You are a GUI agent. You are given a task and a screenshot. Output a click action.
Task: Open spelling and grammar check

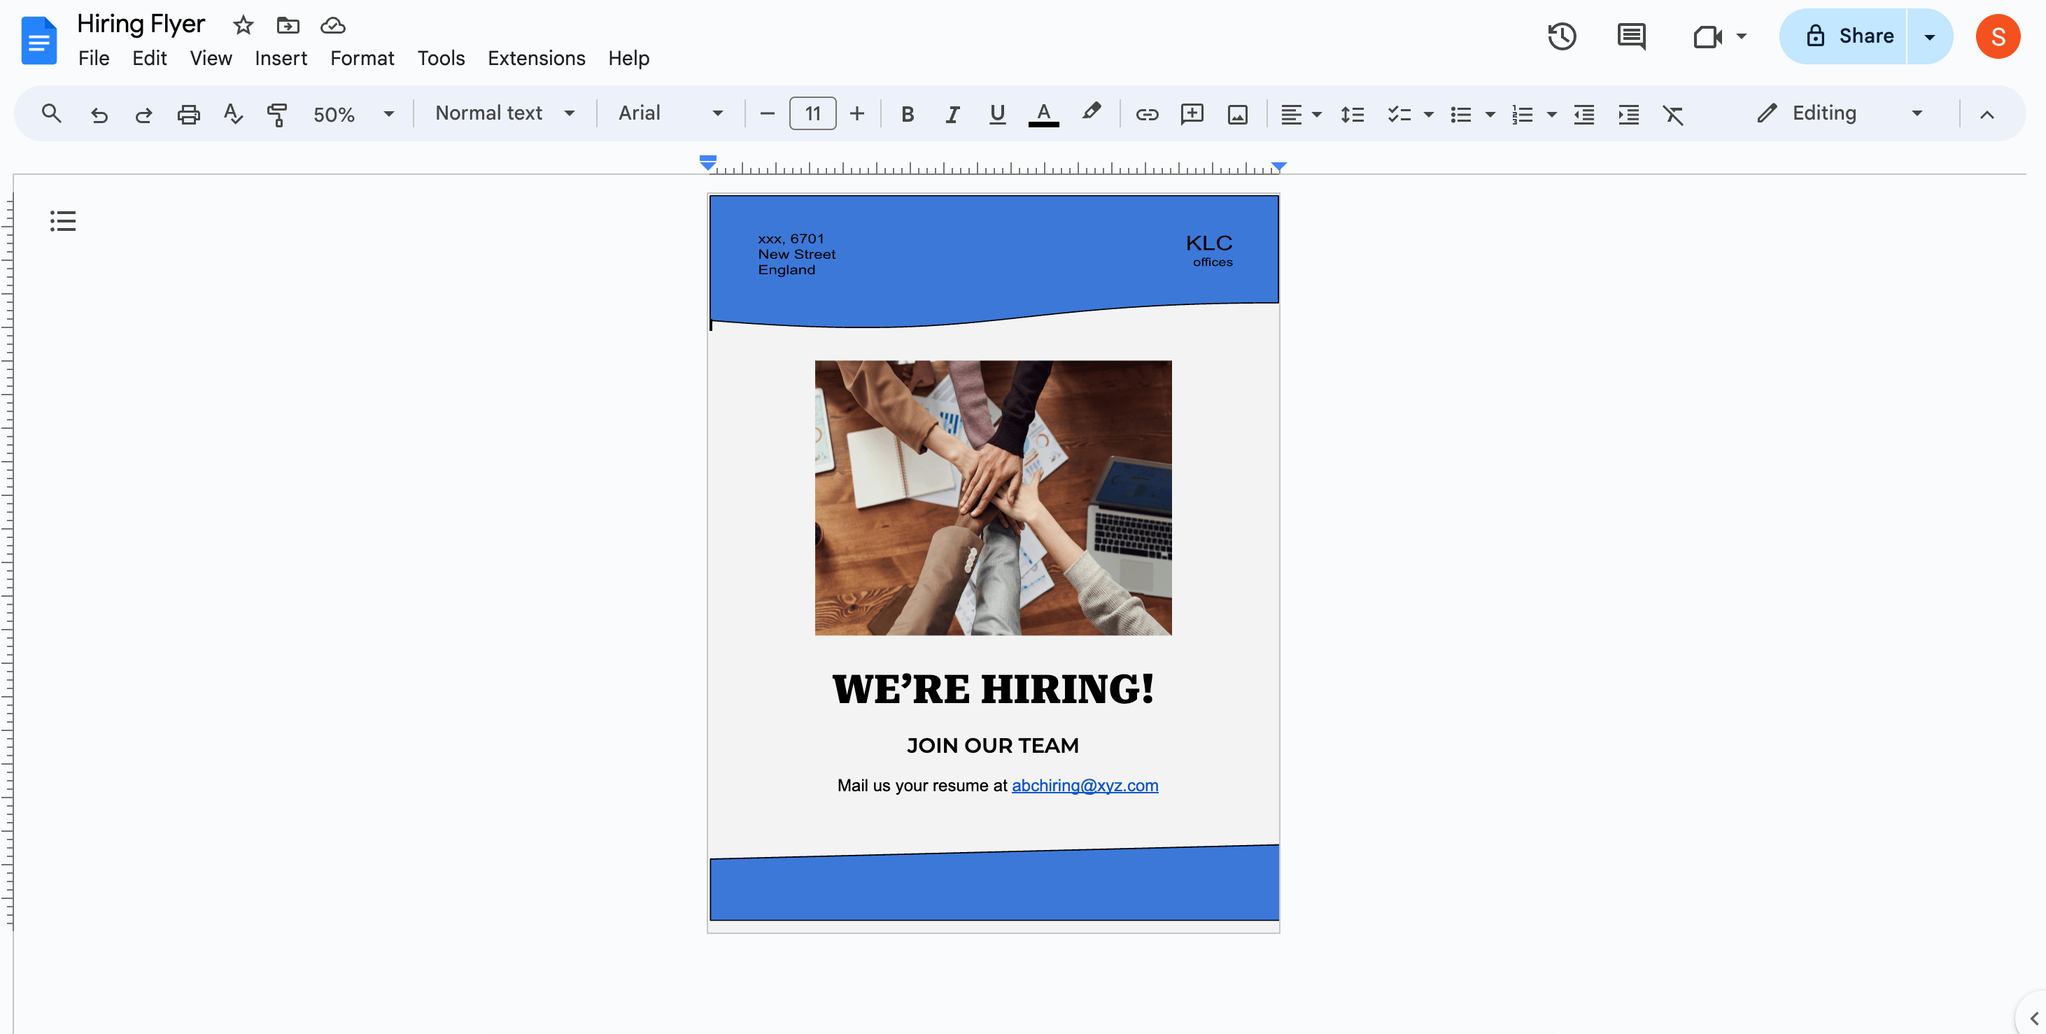click(233, 114)
